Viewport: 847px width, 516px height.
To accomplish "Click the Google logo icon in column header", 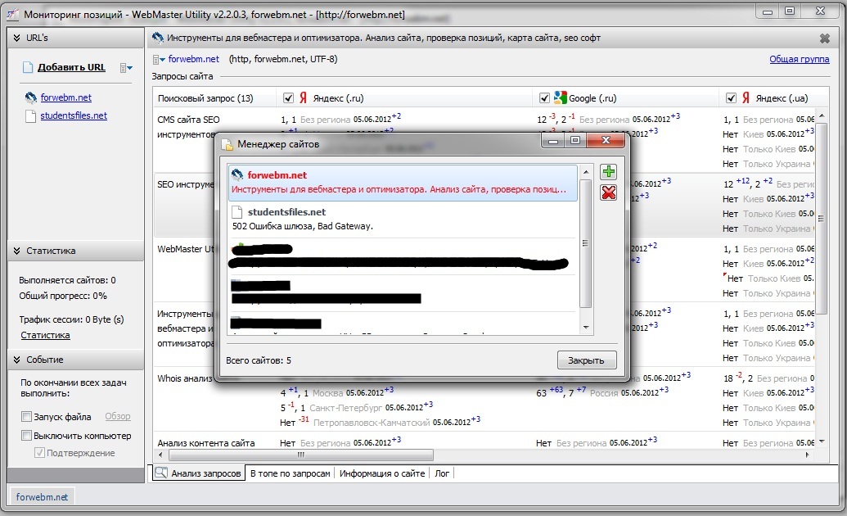I will (x=560, y=98).
